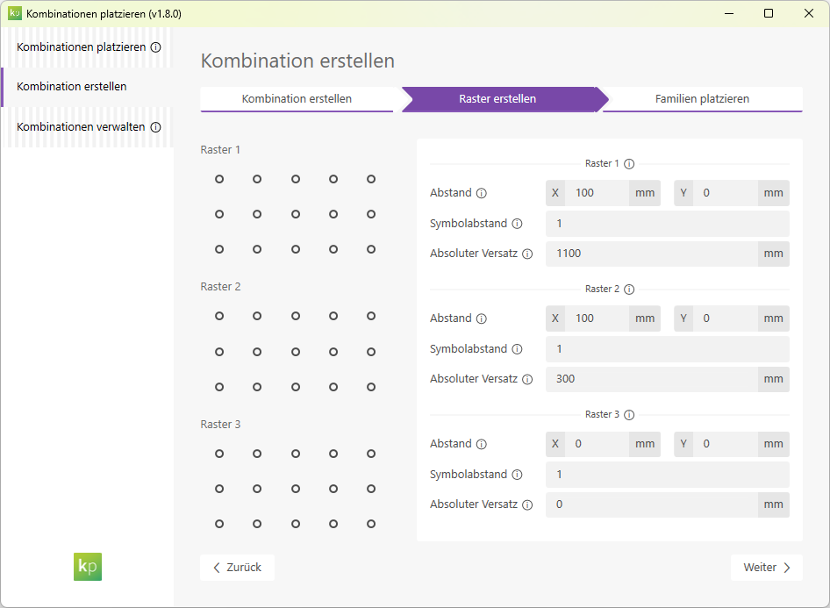Viewport: 830px width, 608px height.
Task: Click info icon next to Kombinationen platzieren
Action: [x=155, y=47]
